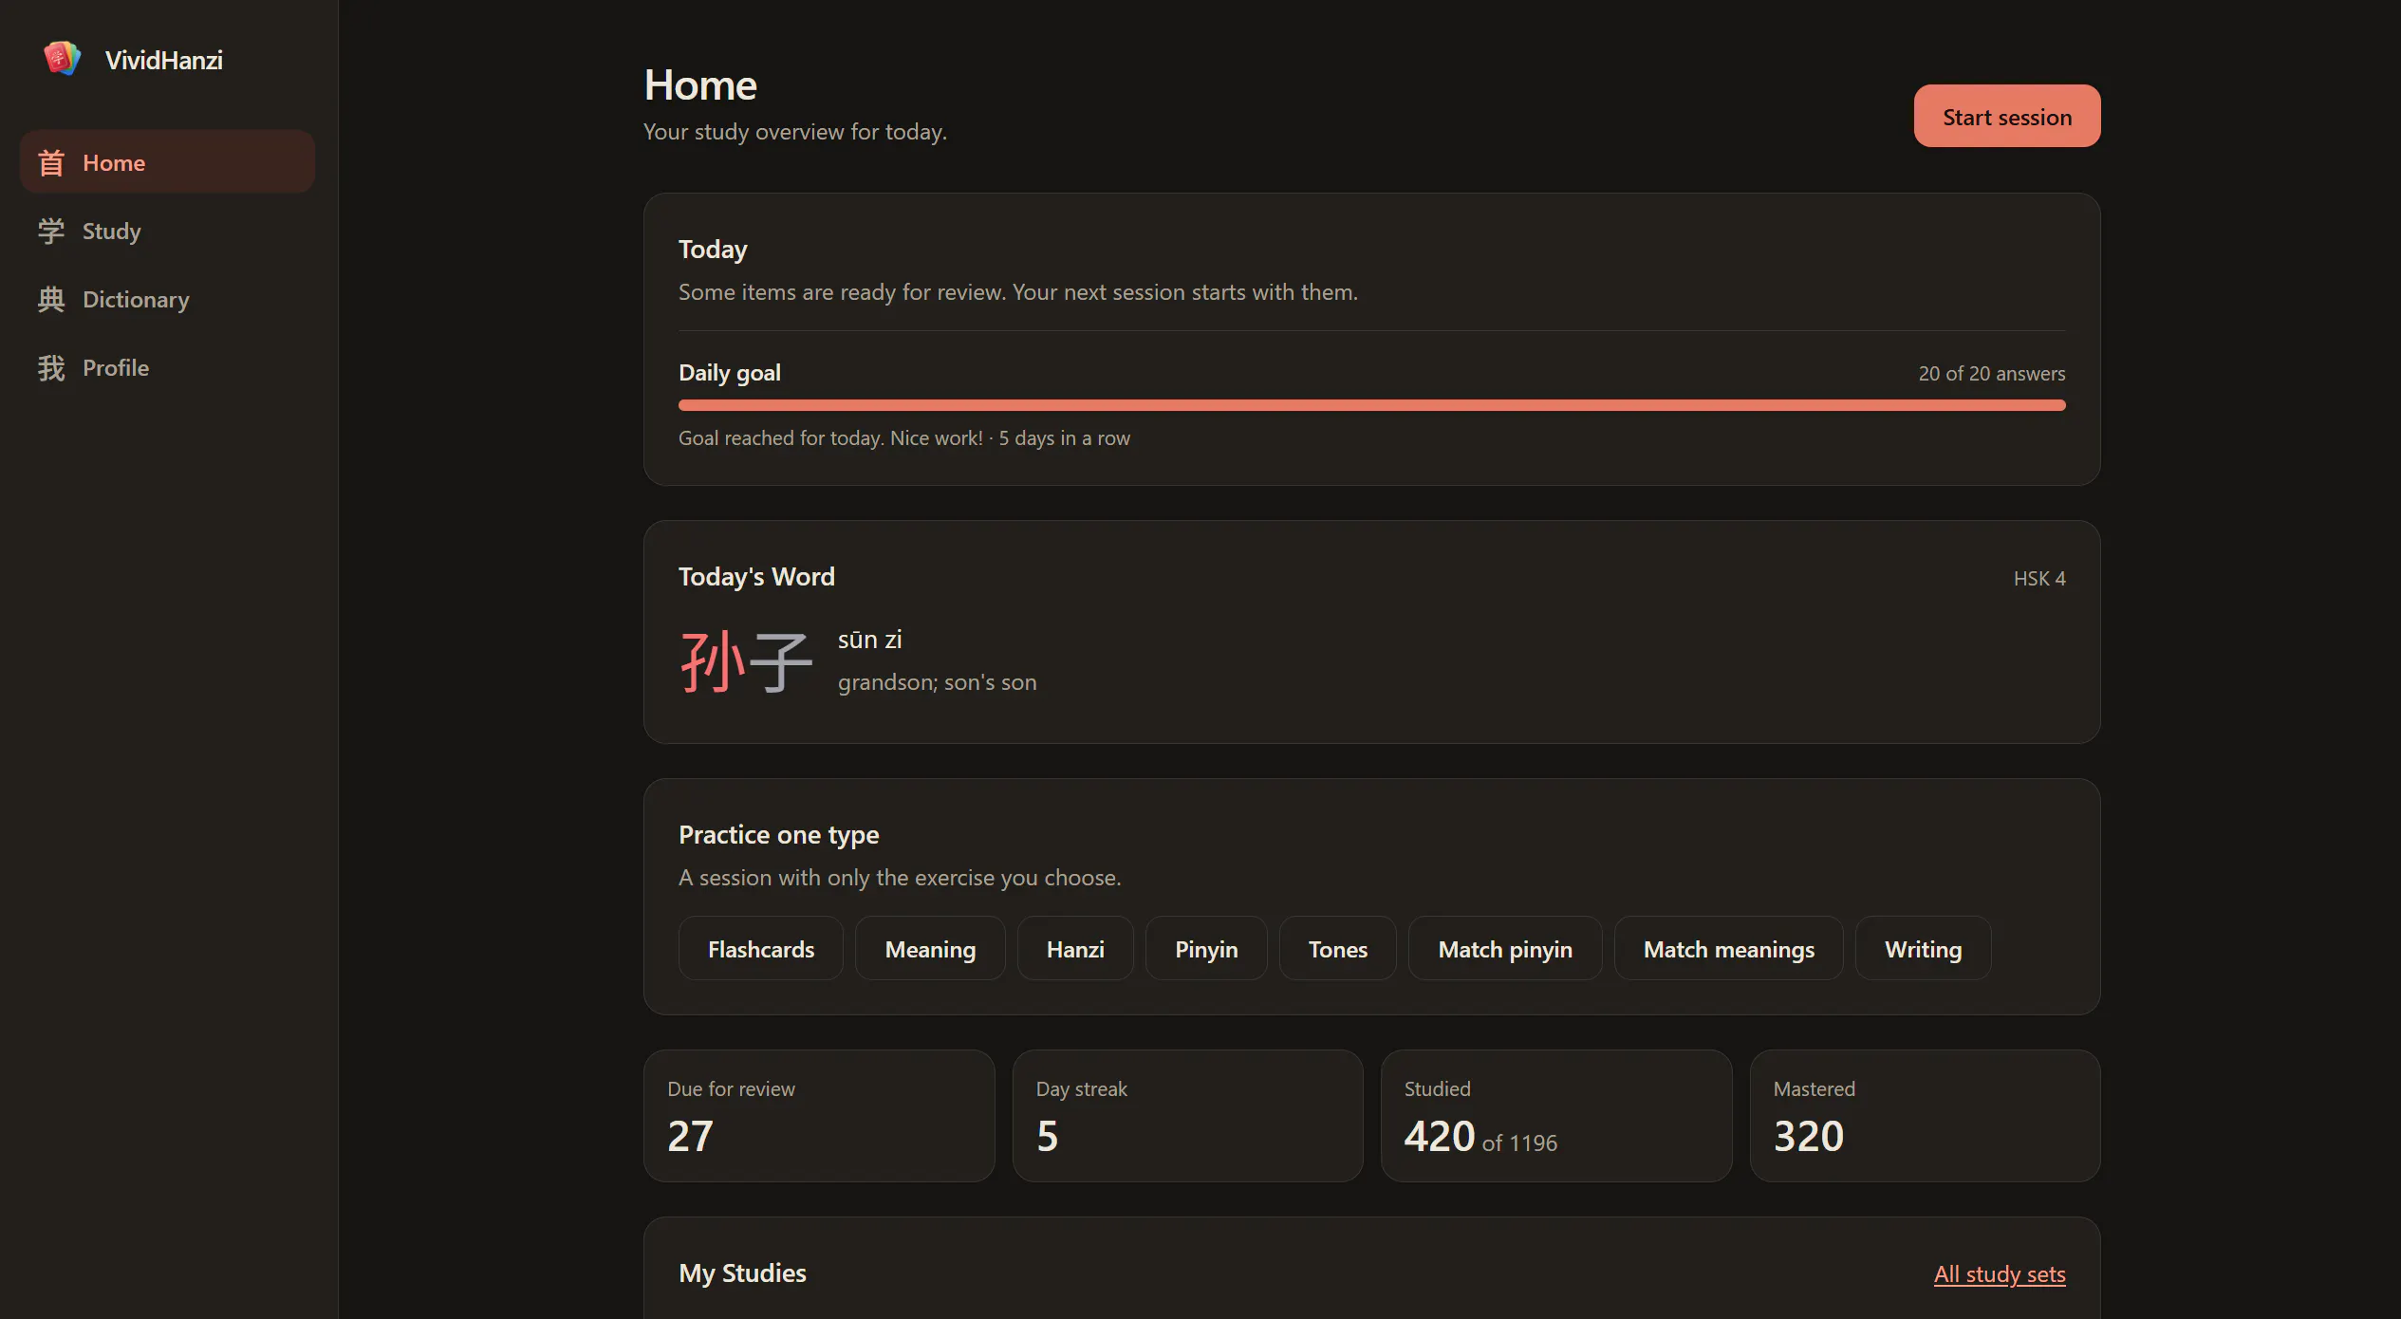Select the Hanzi exercise
This screenshot has width=2401, height=1319.
1075,948
